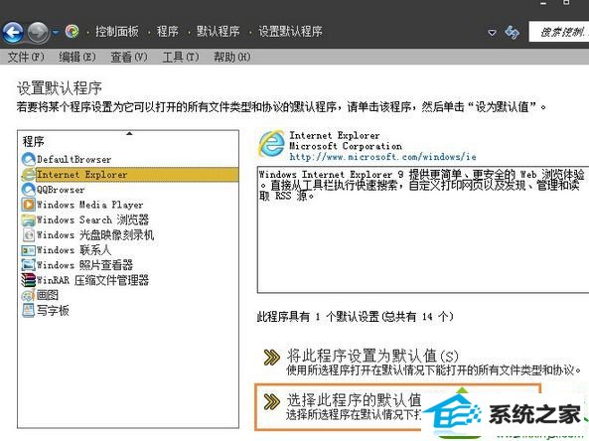Click the Windows Search 浏览器 icon
The width and height of the screenshot is (589, 441).
(x=28, y=220)
